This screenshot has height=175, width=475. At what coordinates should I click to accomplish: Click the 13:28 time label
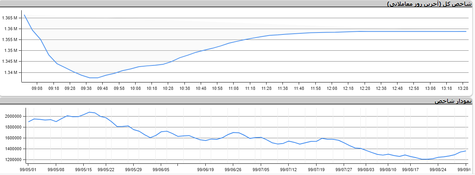point(463,88)
